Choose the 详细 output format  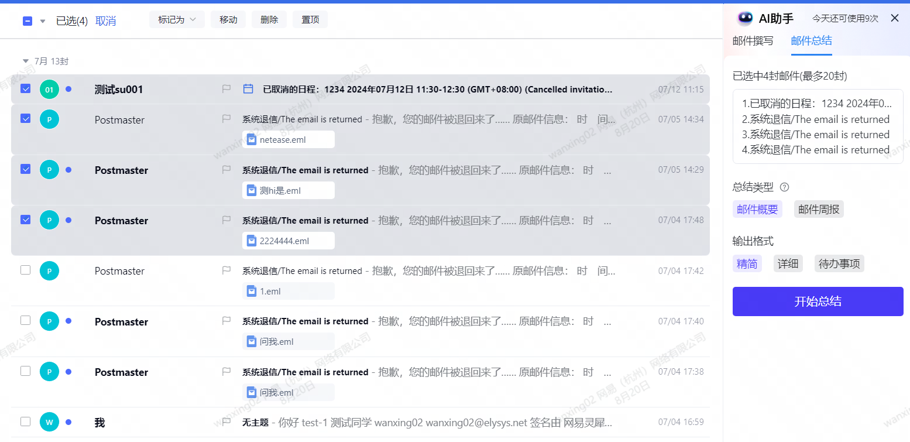tap(788, 263)
